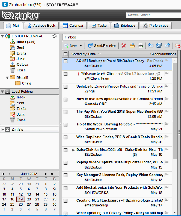181x216 pixels.
Task: Toggle the select-all checkbox in list header
Action: [x=66, y=54]
